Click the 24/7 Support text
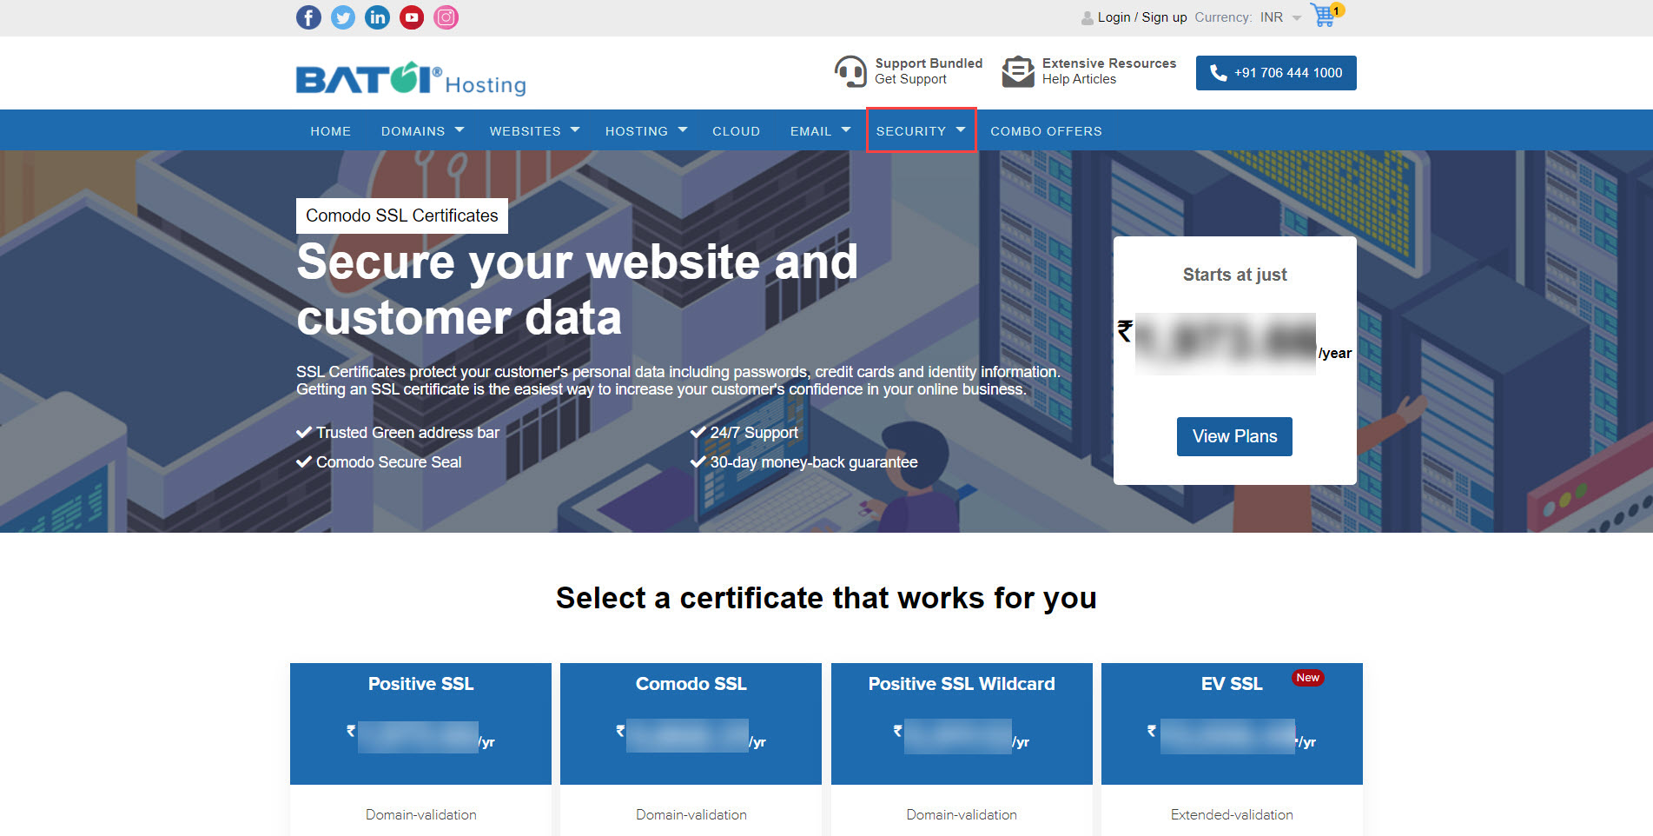 (x=754, y=433)
